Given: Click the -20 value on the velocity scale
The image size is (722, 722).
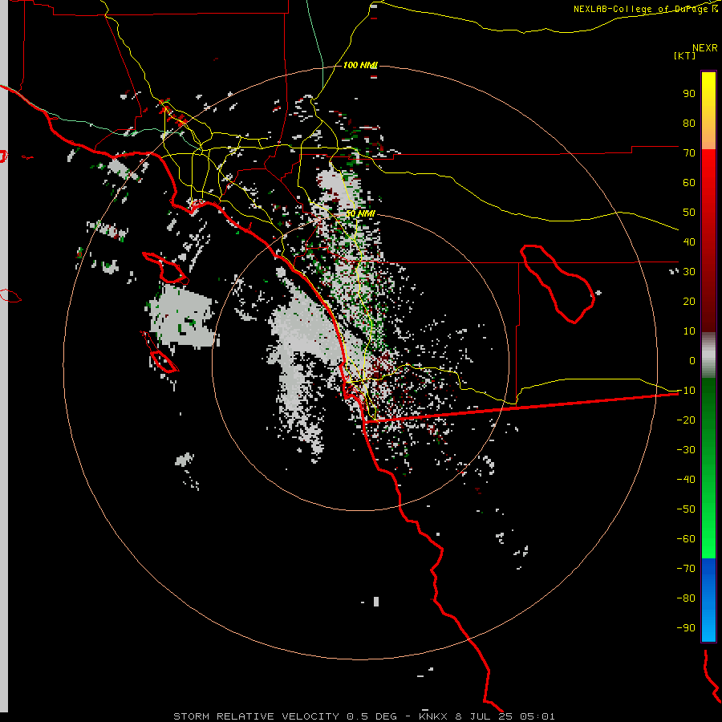Looking at the screenshot, I should [686, 420].
